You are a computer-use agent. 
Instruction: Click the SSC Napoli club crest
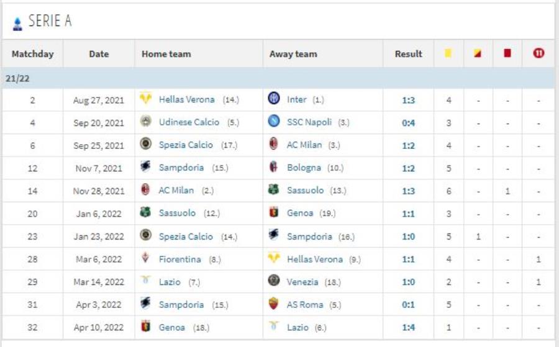[273, 121]
